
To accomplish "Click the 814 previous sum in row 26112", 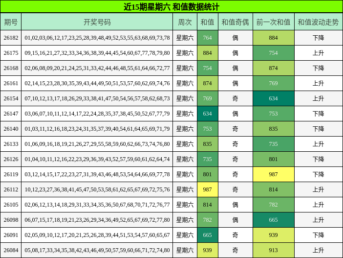I will tap(274, 189).
